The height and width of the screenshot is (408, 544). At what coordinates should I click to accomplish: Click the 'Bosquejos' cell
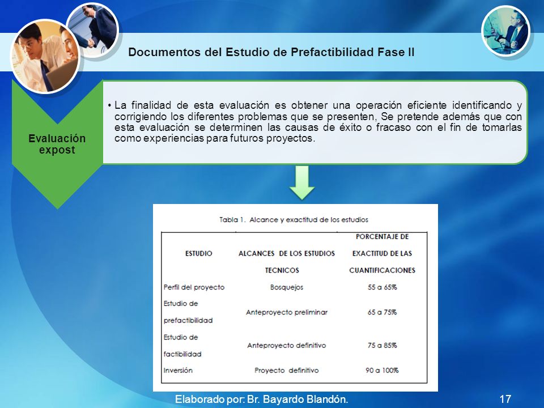tap(287, 287)
